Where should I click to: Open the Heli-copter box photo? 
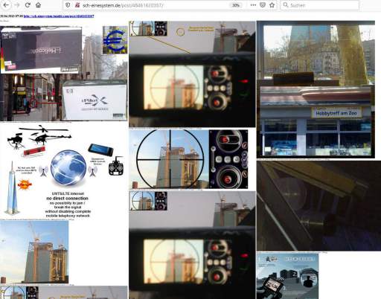click(x=41, y=51)
